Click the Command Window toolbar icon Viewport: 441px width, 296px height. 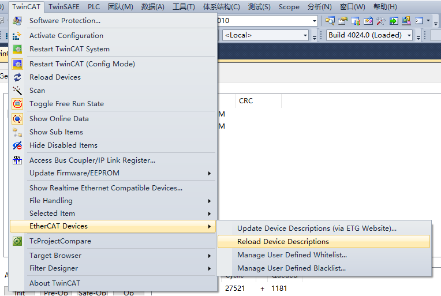coord(419,21)
